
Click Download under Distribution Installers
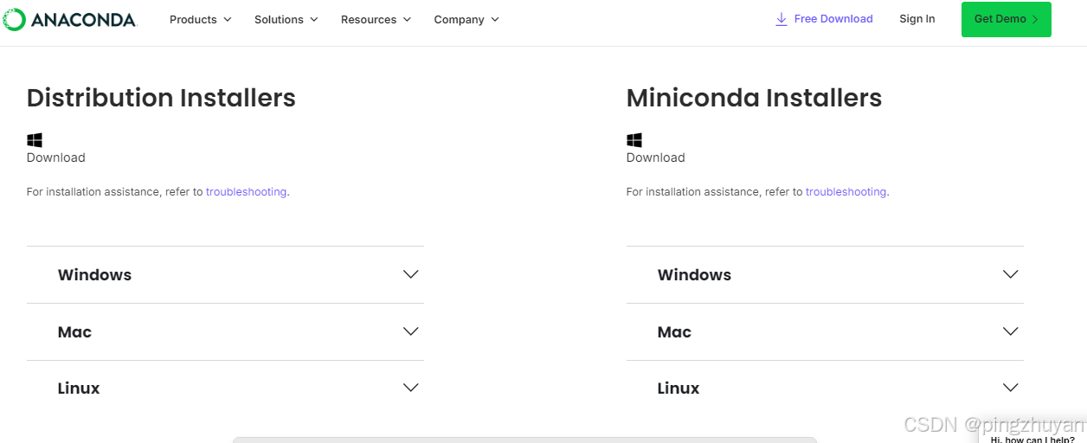[56, 157]
